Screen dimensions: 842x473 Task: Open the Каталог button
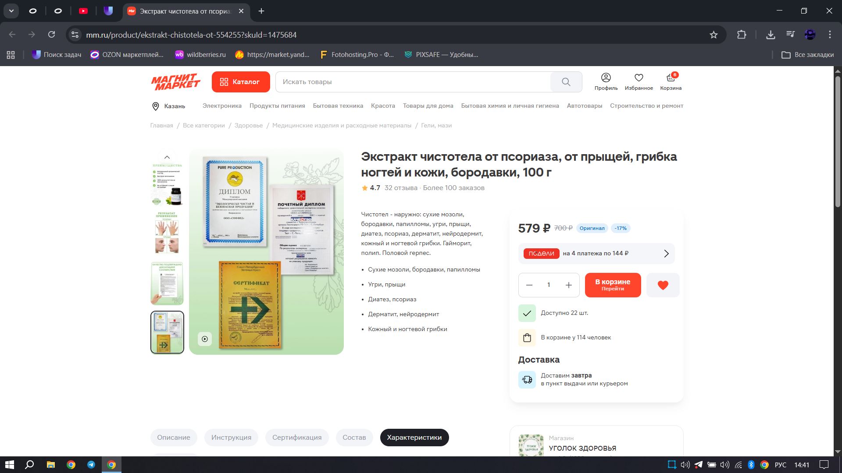pos(240,82)
